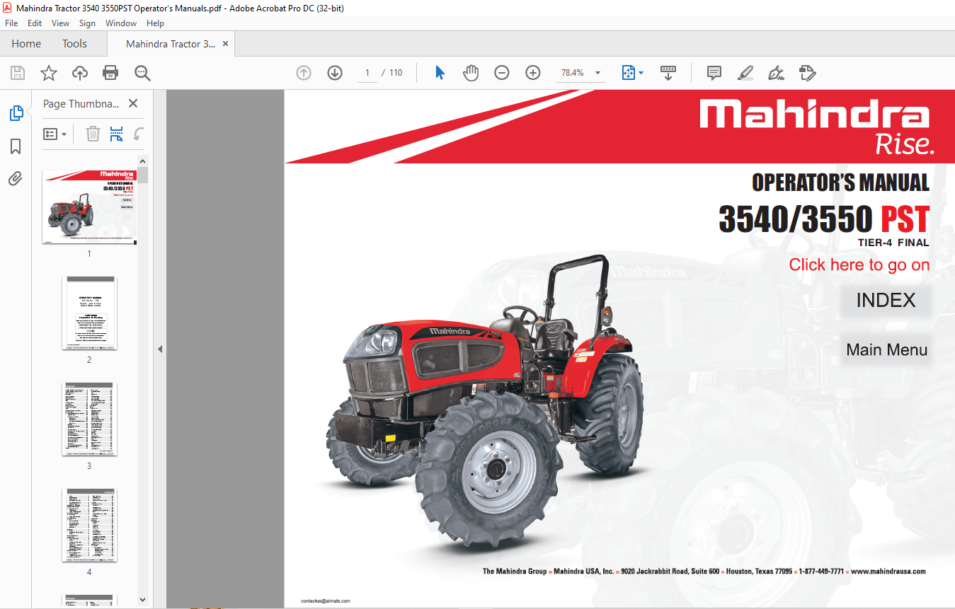Close the Mahindra Tractor document tab

point(225,44)
